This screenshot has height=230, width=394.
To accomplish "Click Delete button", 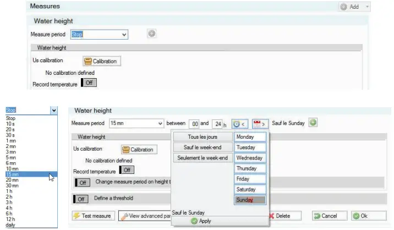I will click(x=285, y=216).
